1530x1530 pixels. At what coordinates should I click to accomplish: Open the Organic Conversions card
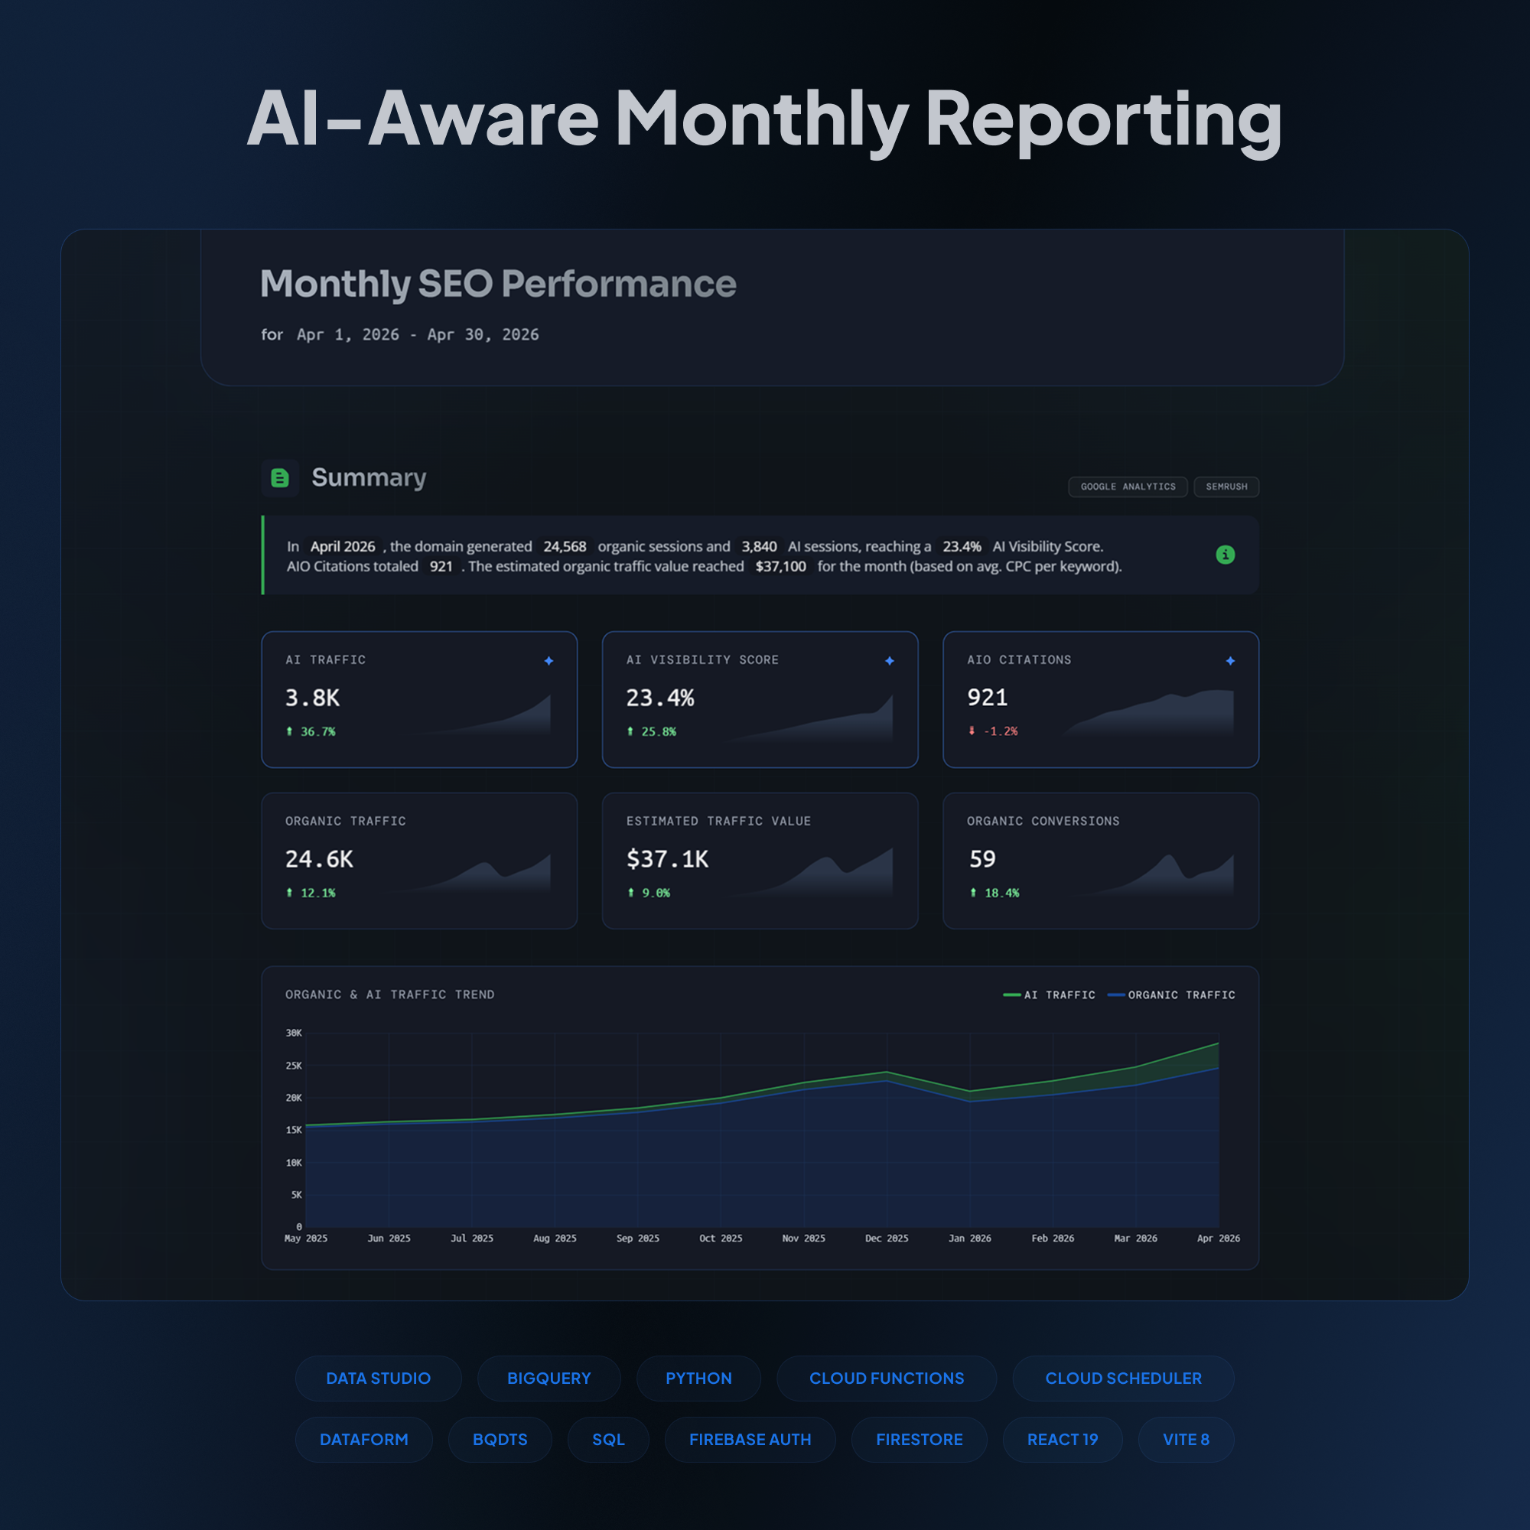(x=1100, y=861)
